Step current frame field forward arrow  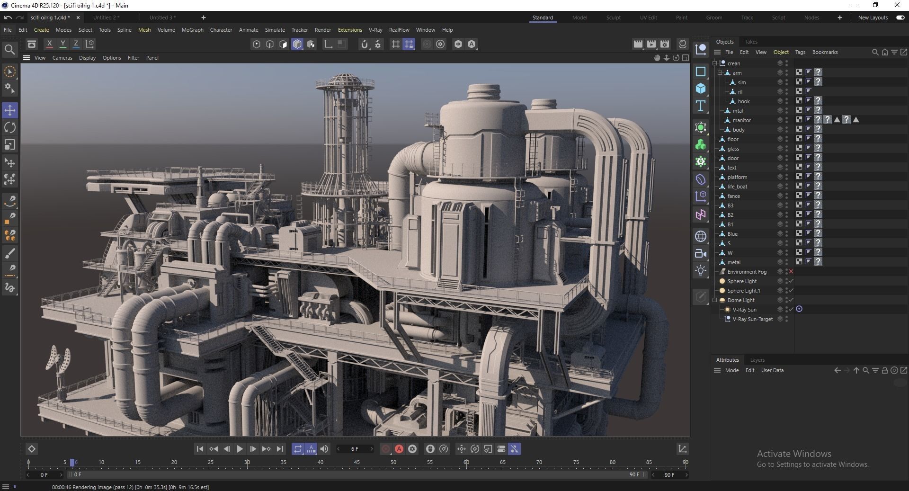[x=372, y=449]
